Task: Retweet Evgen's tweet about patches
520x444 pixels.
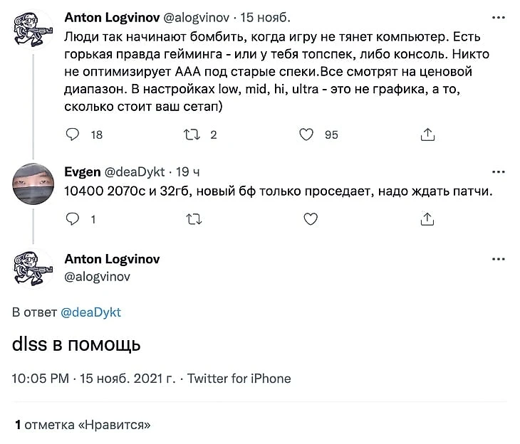Action: 192,219
